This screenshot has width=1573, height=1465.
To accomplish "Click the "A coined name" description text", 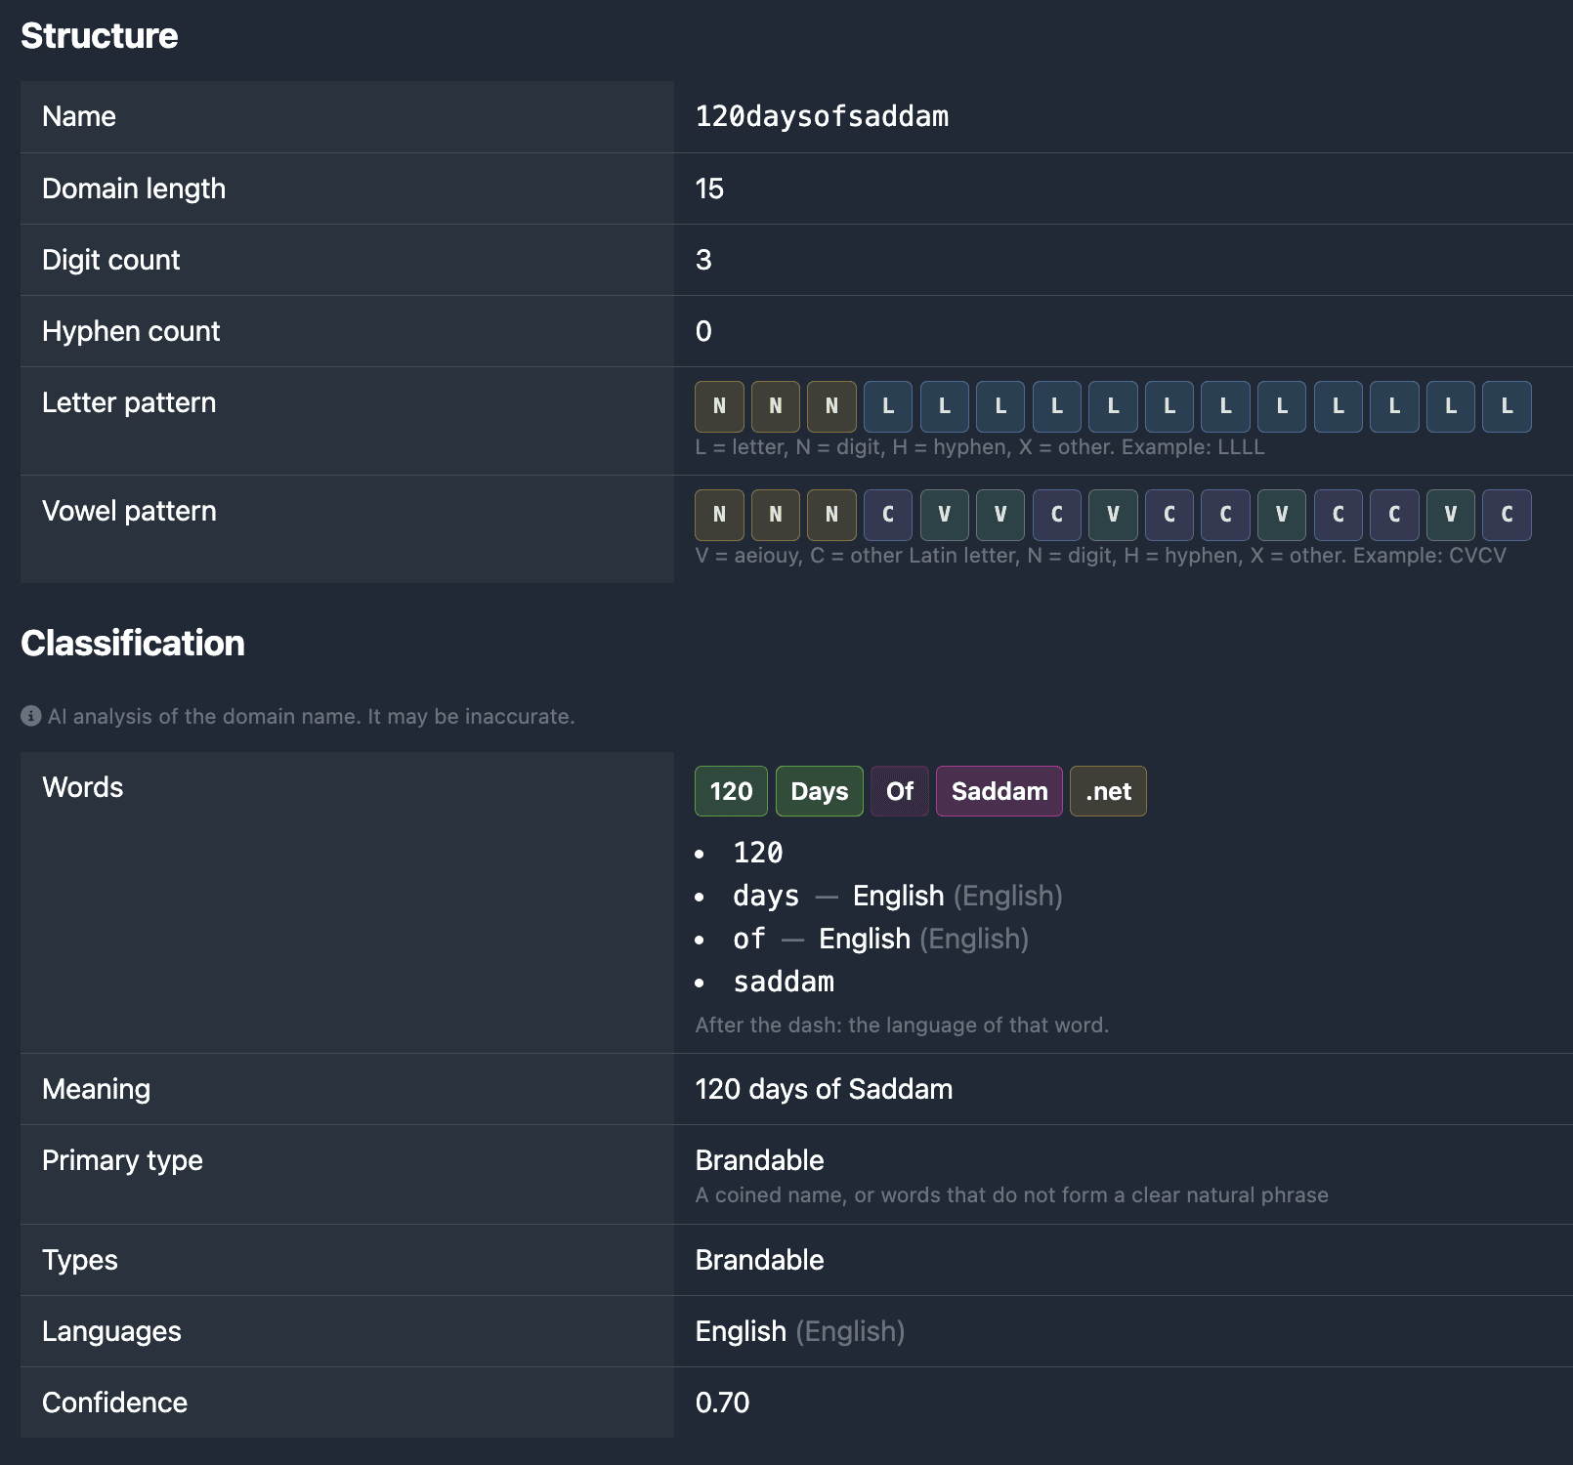I will tap(1012, 1195).
